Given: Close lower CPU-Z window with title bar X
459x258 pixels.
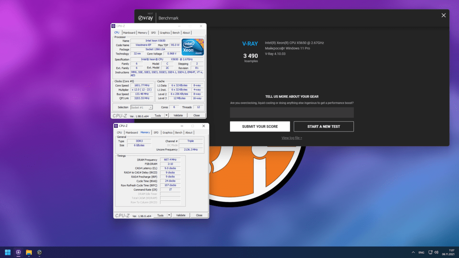Looking at the screenshot, I should tap(203, 126).
